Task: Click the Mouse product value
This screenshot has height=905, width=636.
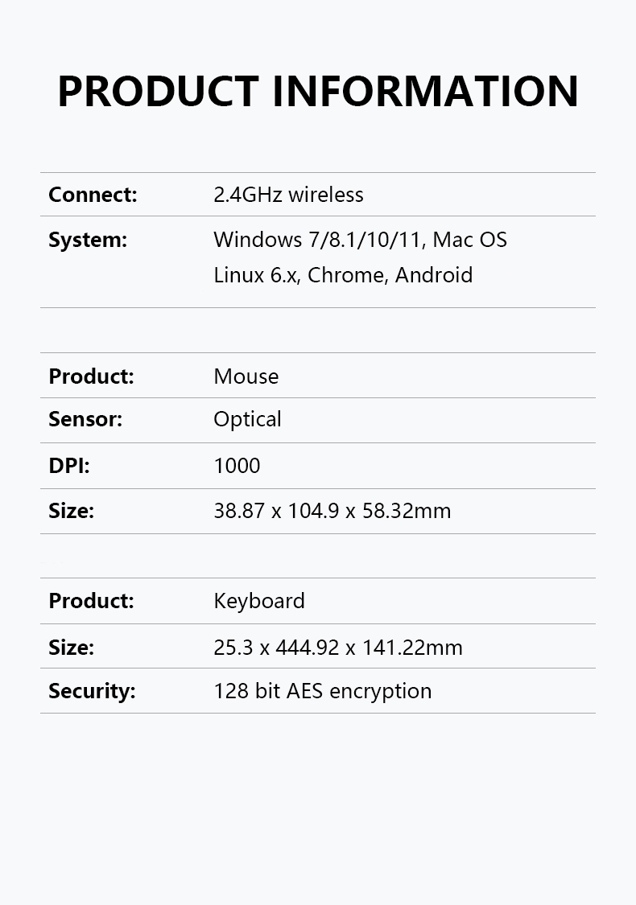Action: [x=246, y=376]
